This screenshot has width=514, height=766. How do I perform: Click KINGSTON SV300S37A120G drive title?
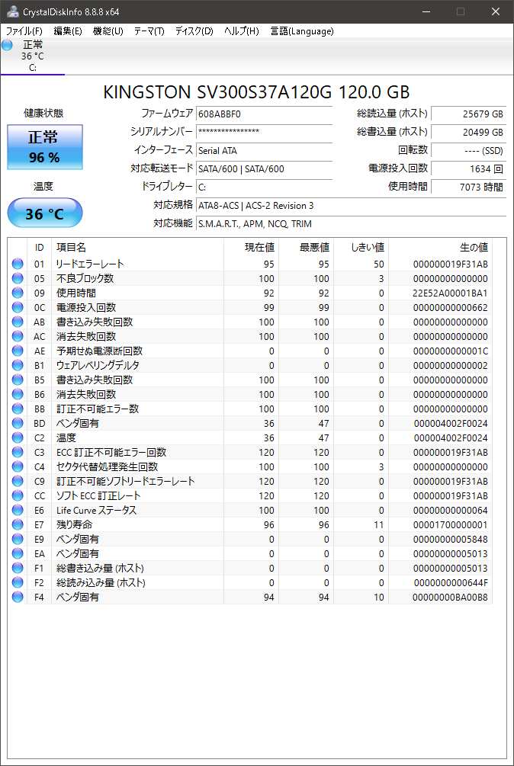point(256,91)
